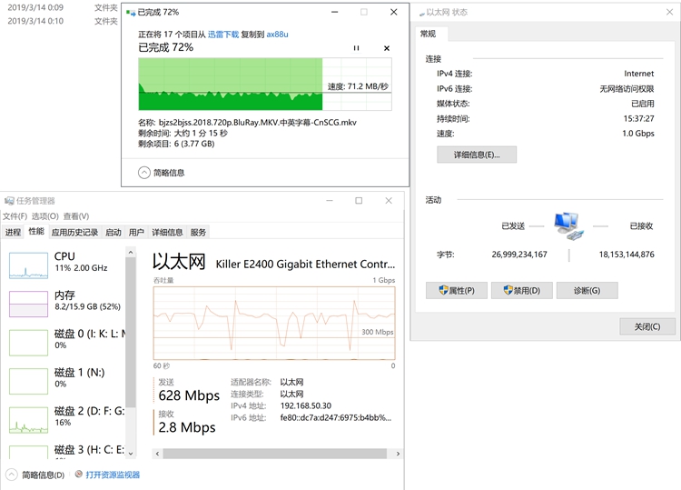Open 详细信息(E)... in Ethernet status window
681x490 pixels.
477,155
